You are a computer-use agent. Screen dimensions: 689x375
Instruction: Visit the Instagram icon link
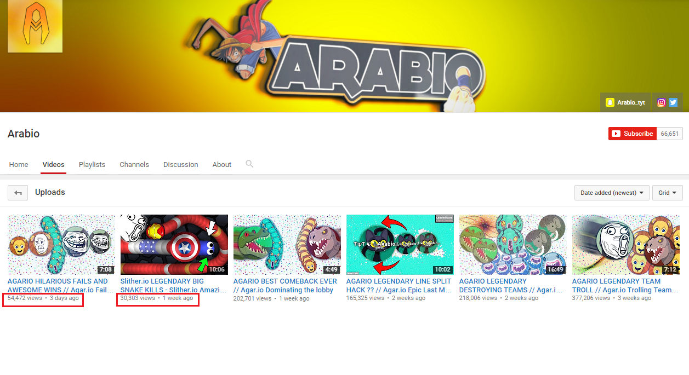(662, 102)
